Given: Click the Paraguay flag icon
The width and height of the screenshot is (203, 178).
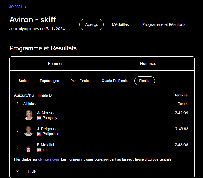Looking at the screenshot, I should [x=39, y=118].
